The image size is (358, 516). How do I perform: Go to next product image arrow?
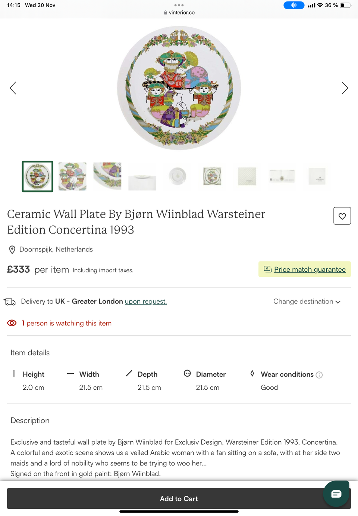pos(345,88)
